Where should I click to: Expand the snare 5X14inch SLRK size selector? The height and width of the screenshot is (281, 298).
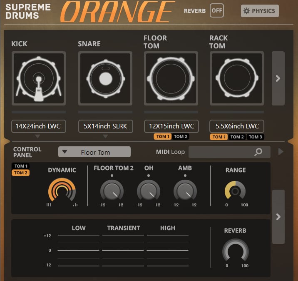(x=105, y=126)
